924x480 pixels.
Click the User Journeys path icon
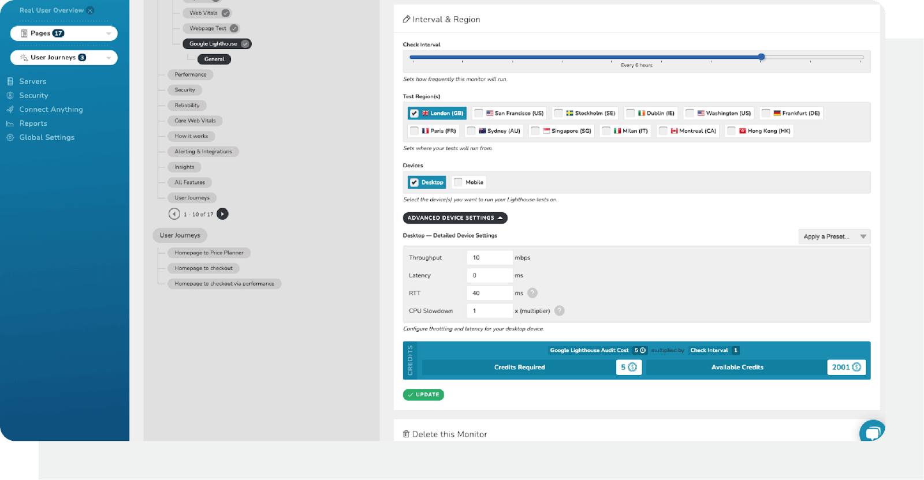pyautogui.click(x=24, y=58)
